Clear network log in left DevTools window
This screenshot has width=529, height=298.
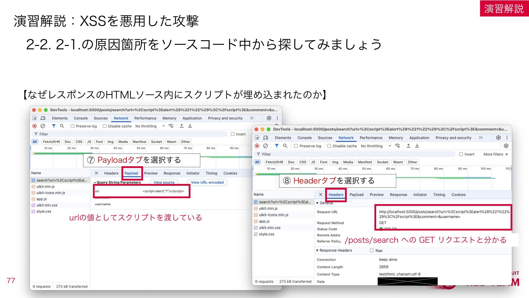point(43,126)
